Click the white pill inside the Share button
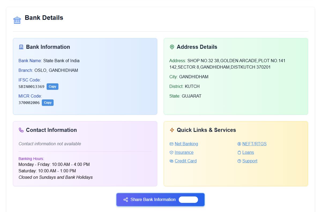This screenshot has height=212, width=321. 188,200
